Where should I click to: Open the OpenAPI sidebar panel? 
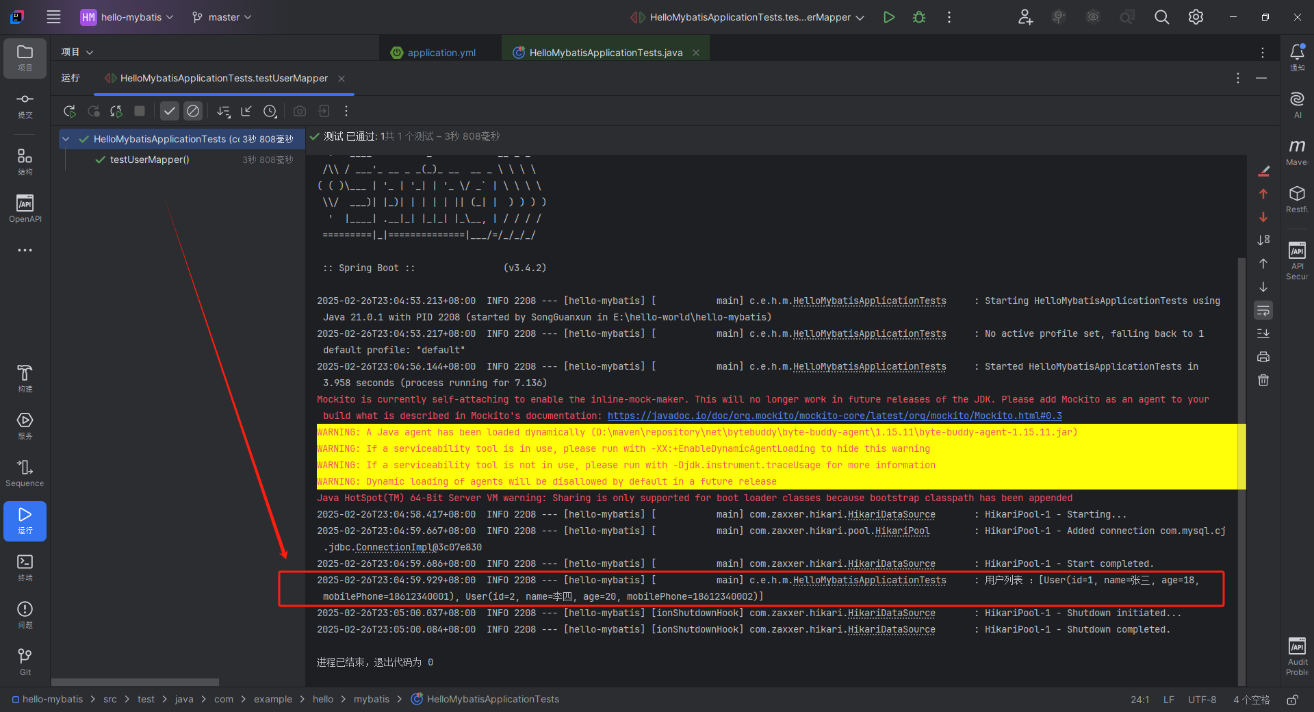(25, 207)
